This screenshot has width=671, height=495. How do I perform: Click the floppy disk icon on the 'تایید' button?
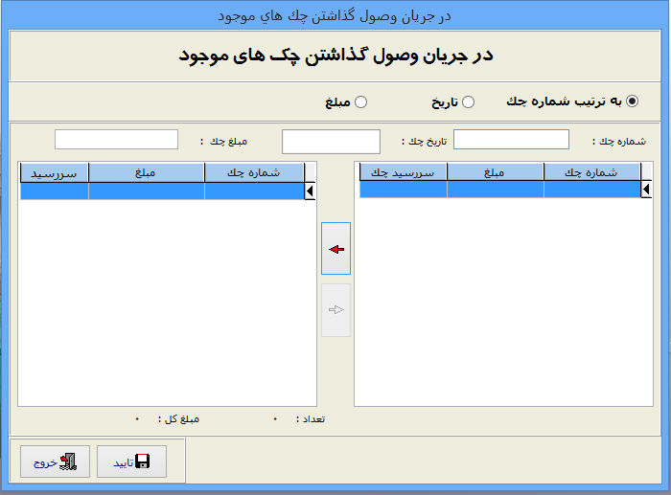(x=143, y=461)
